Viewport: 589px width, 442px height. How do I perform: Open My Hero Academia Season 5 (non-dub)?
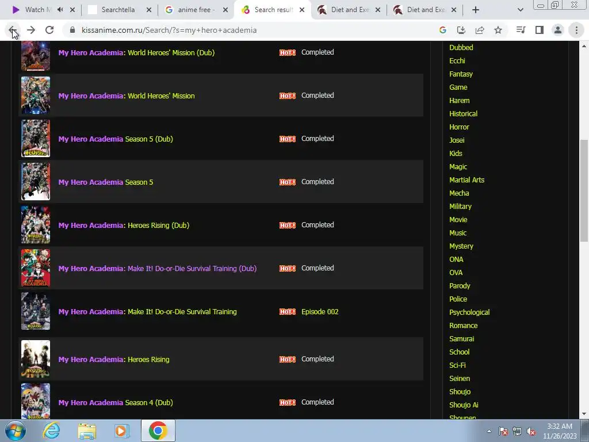[106, 182]
